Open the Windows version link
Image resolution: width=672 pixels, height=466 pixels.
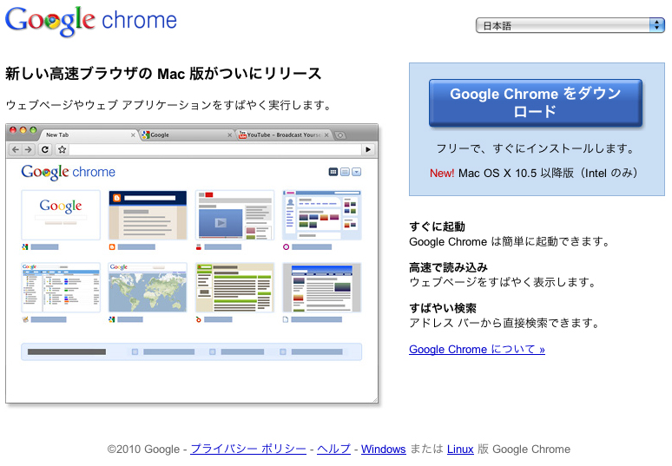click(383, 449)
